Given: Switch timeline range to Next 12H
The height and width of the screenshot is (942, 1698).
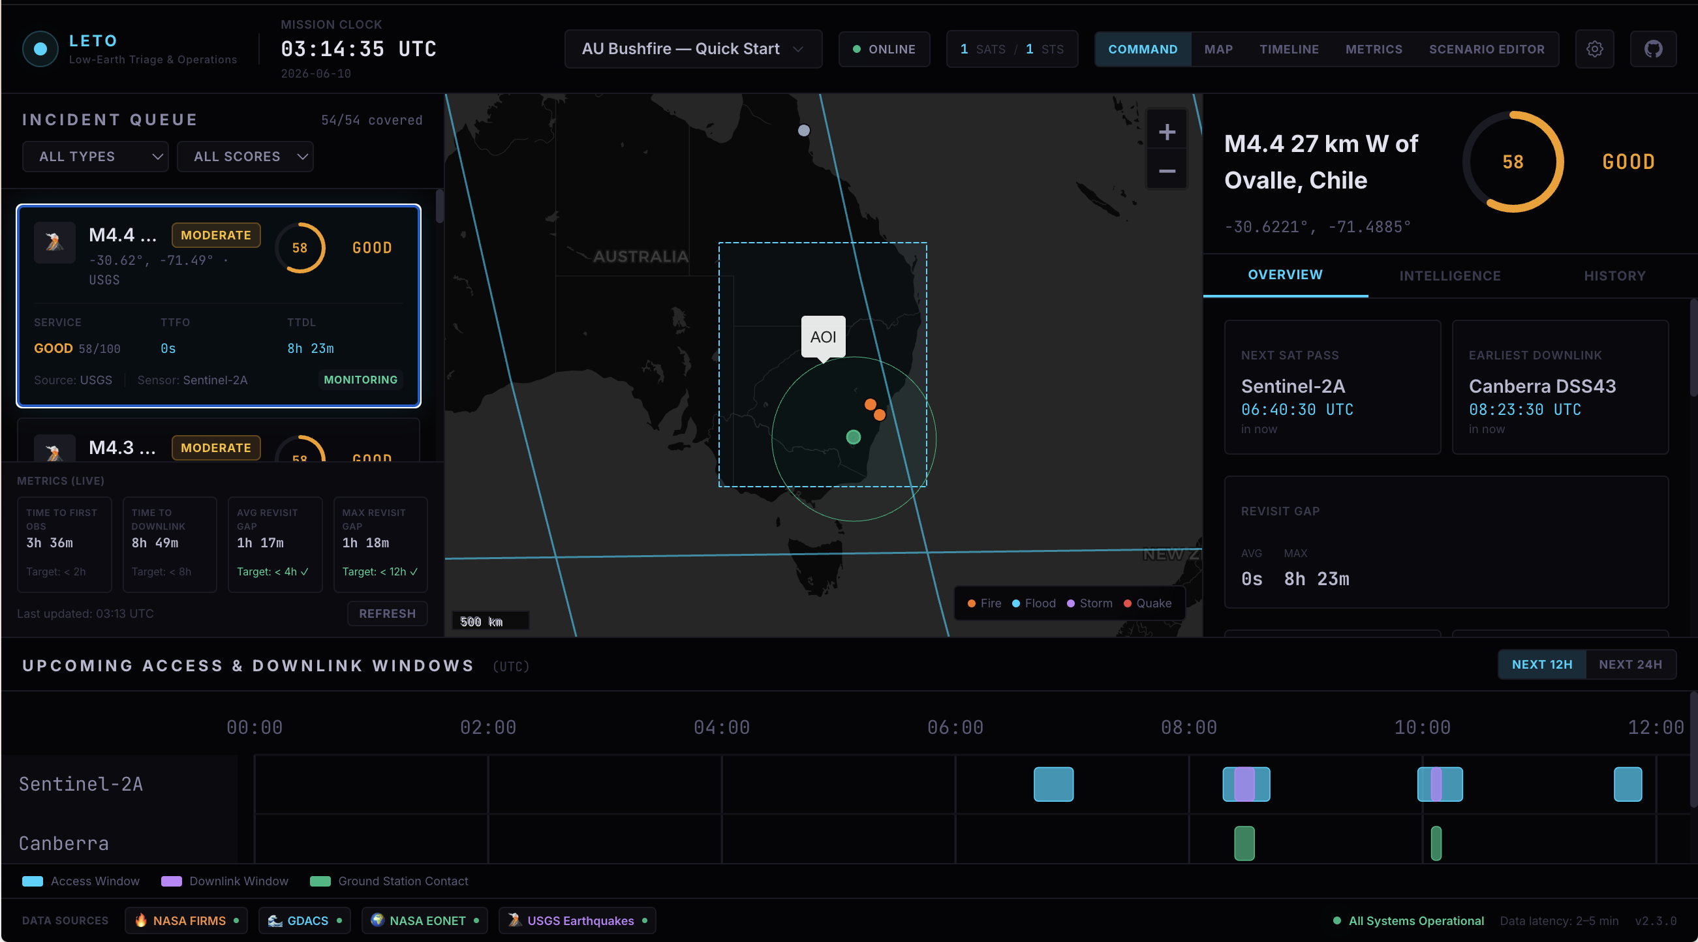Looking at the screenshot, I should [x=1542, y=664].
